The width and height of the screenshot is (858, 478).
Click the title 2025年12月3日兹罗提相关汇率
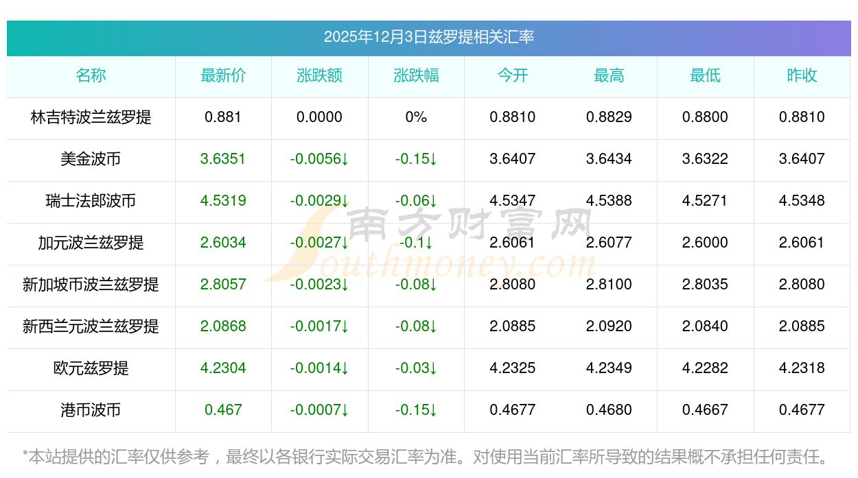click(x=429, y=37)
